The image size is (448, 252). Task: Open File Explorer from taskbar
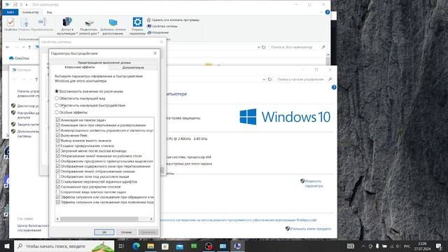click(150, 246)
